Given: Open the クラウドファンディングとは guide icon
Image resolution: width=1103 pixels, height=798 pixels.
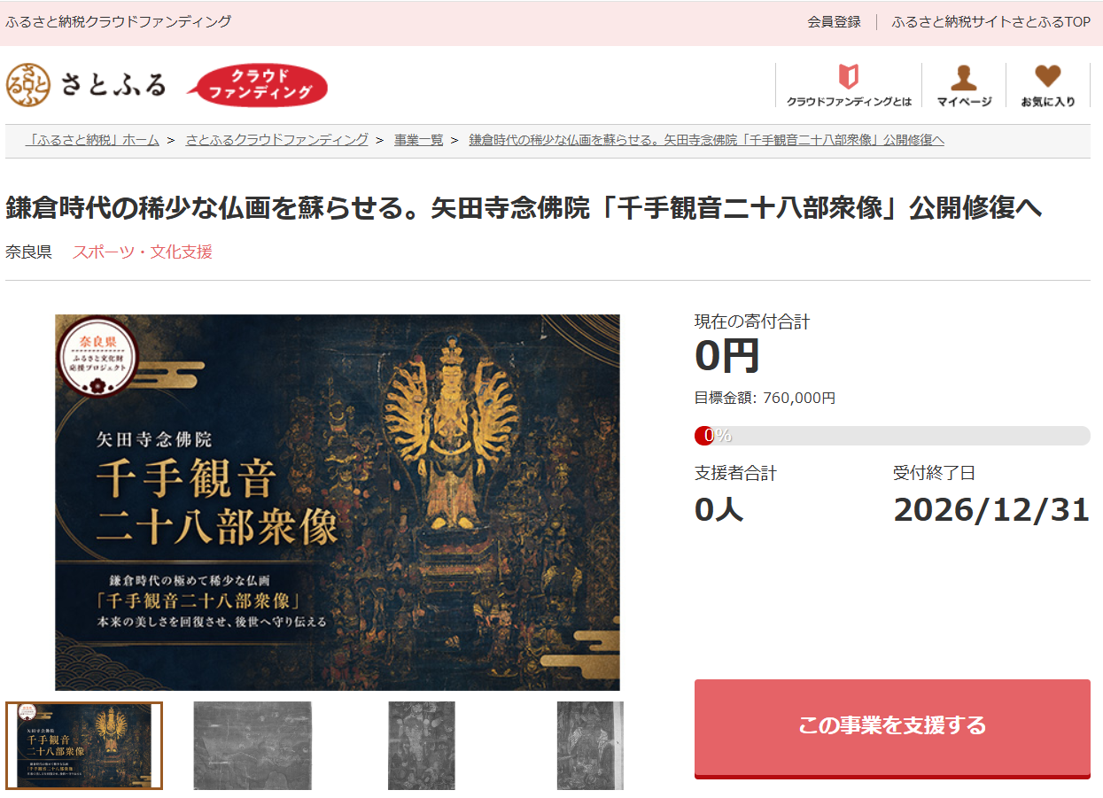Looking at the screenshot, I should 849,85.
